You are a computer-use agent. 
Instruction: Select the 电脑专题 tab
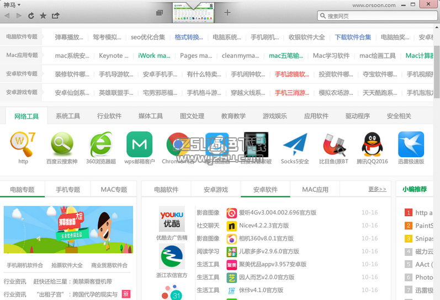[23, 190]
